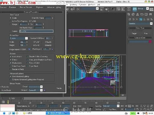Switch to the Advanced Lighting tab
The width and height of the screenshot is (154, 115).
pos(54,7)
